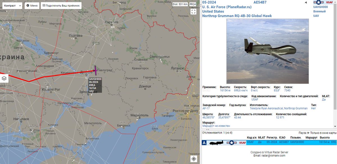Click Virtual Radar Server credit text

tap(269, 152)
